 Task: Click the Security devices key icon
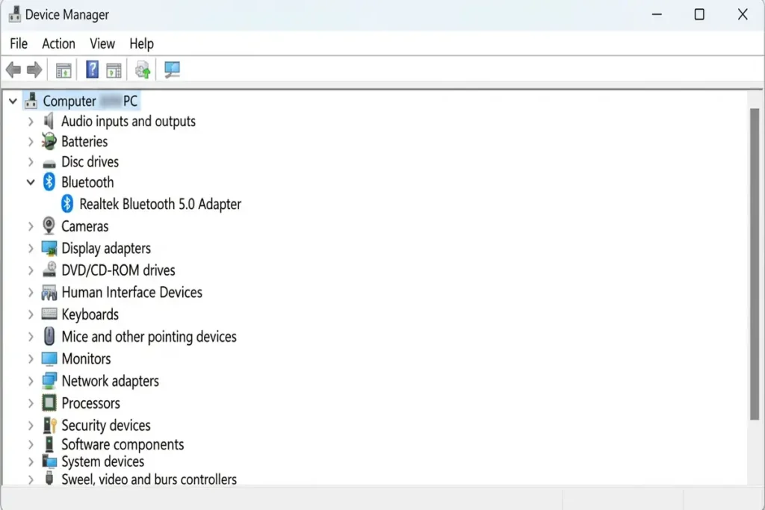pos(50,425)
